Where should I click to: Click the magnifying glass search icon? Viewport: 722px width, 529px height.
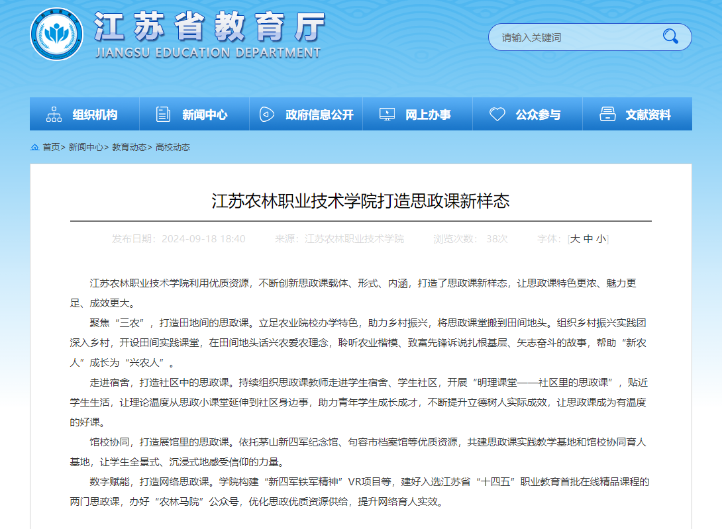click(670, 37)
